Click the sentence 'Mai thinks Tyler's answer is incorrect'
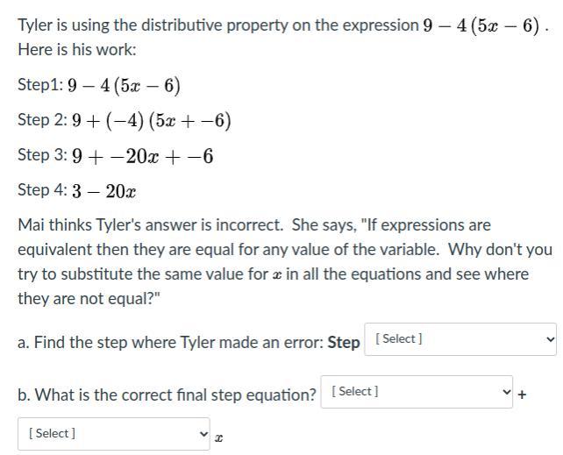Viewport: 563px width, 455px height. (151, 225)
